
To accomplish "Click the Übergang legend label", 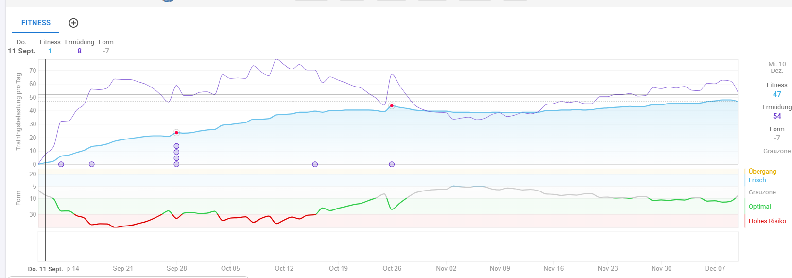I will [762, 172].
